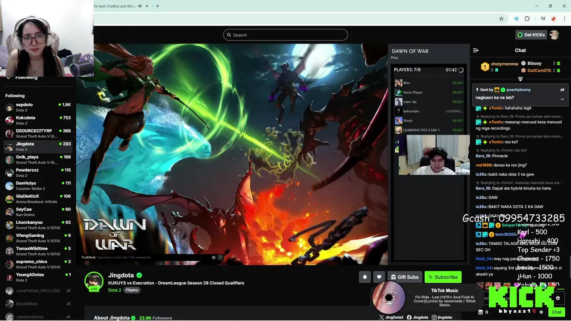Toggle stream notifications bell button
The image size is (571, 321).
coord(364,277)
